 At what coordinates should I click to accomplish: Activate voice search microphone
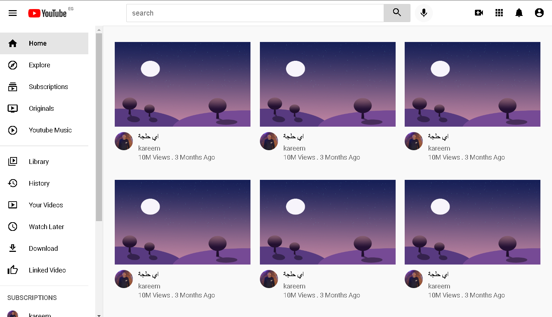point(424,13)
